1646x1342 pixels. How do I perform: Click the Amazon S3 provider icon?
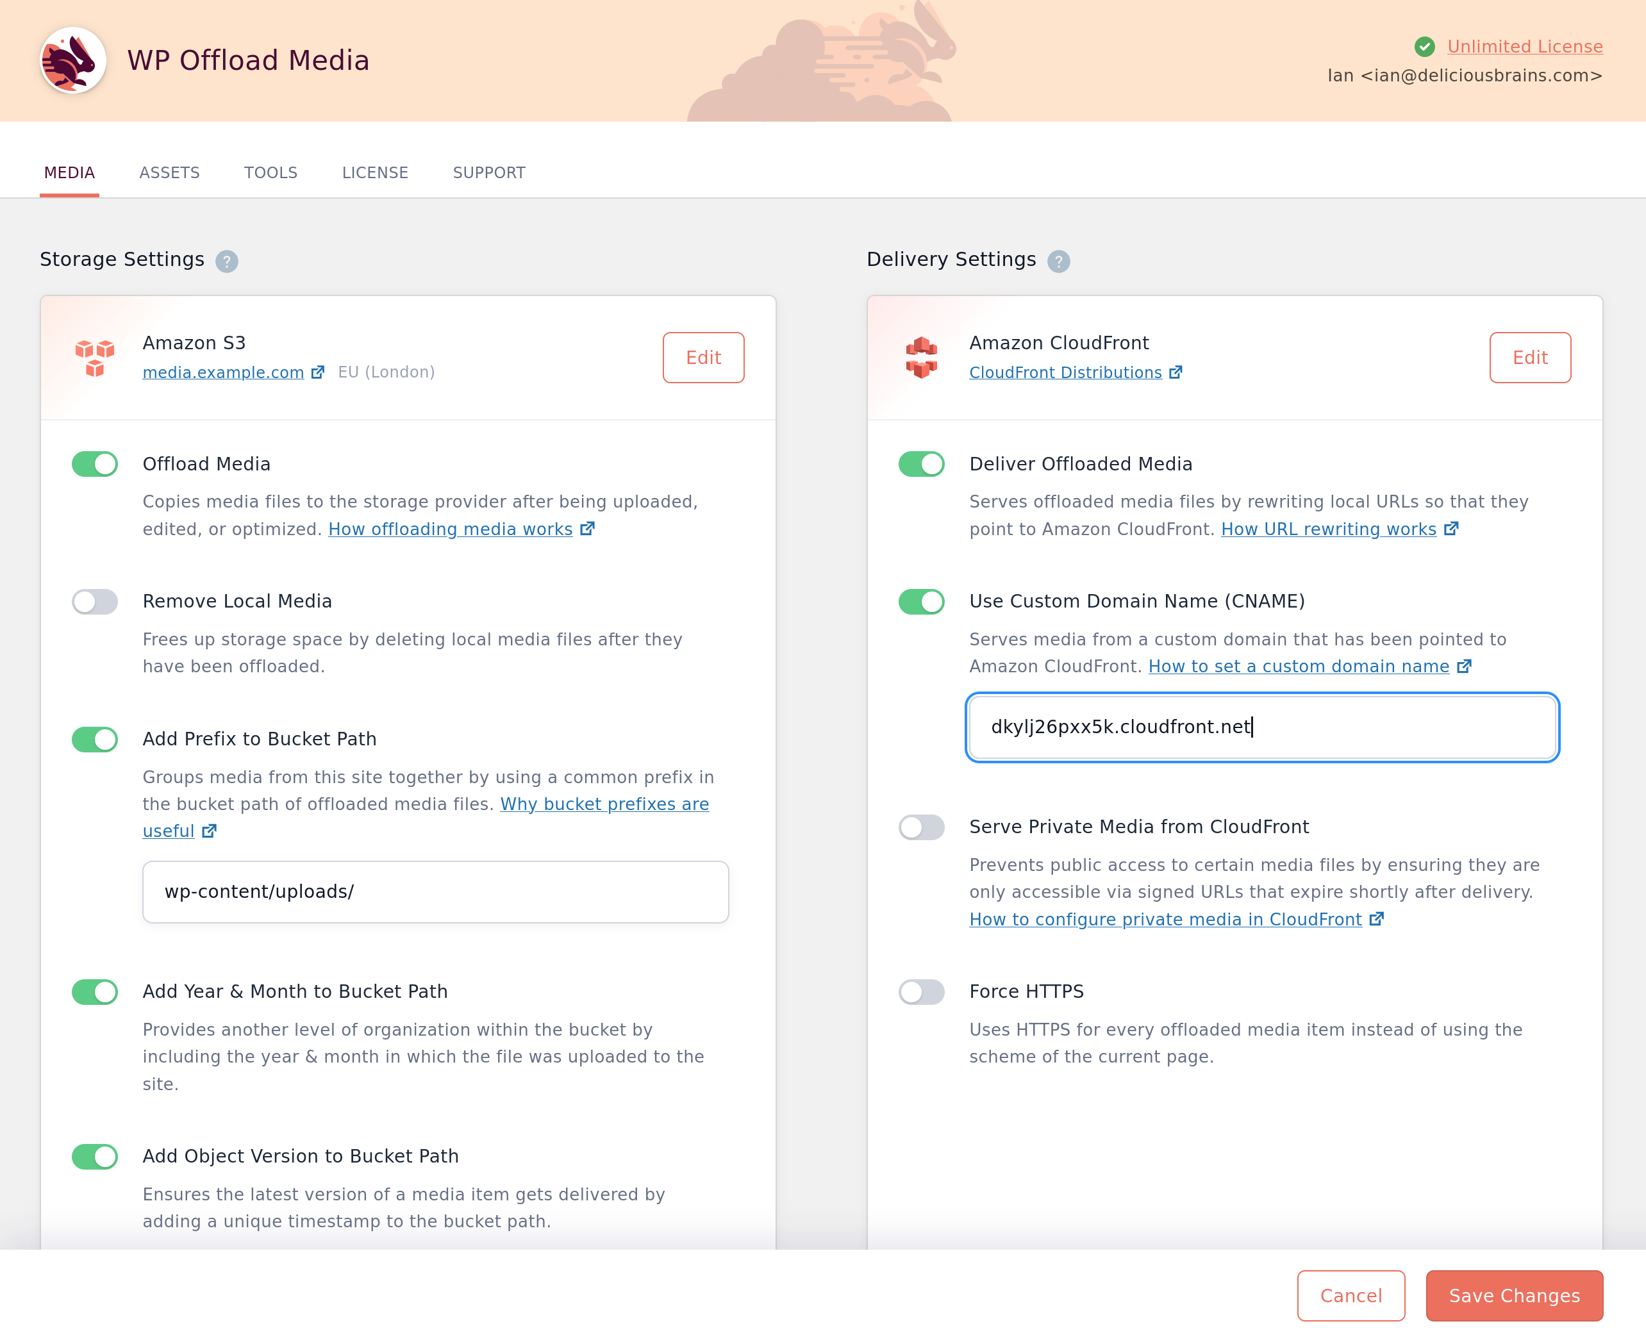pos(94,357)
